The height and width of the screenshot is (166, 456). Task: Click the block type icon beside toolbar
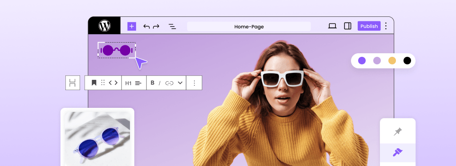click(73, 83)
